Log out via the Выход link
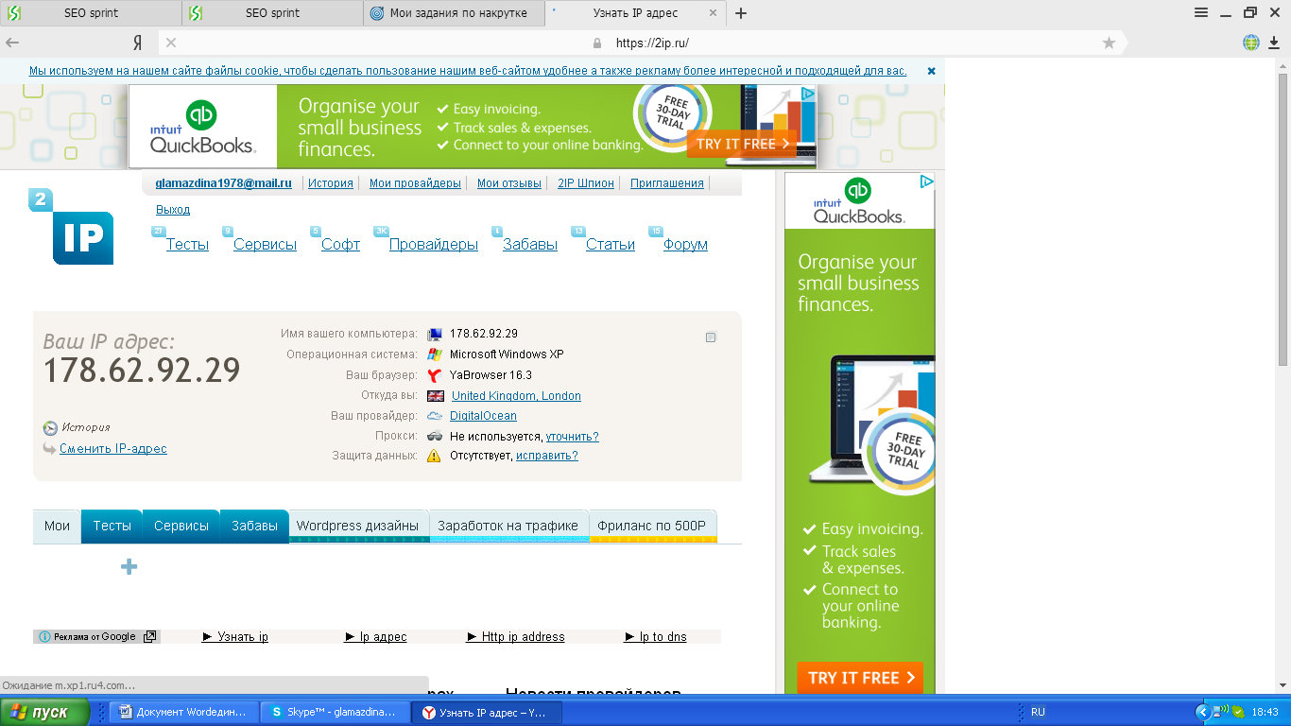The image size is (1291, 726). (x=173, y=210)
